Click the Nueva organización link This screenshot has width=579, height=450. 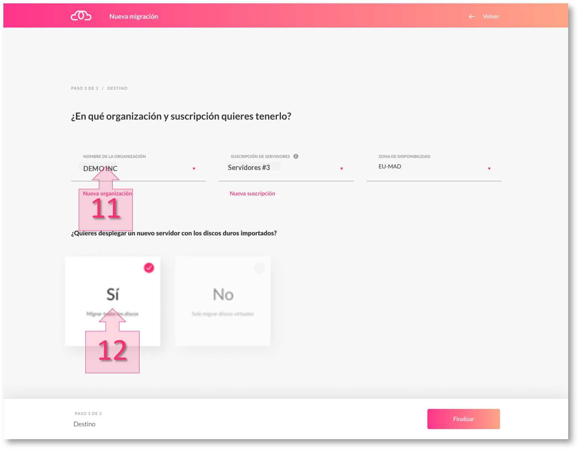point(107,193)
